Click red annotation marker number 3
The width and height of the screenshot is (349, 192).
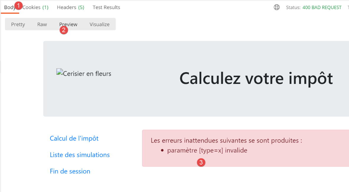201,162
